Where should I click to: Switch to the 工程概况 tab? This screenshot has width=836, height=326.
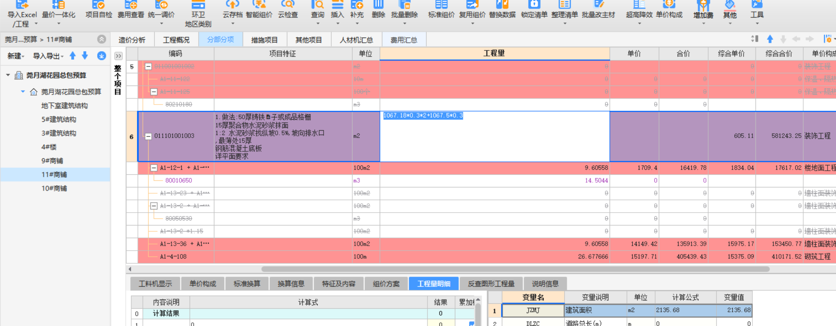tap(176, 40)
